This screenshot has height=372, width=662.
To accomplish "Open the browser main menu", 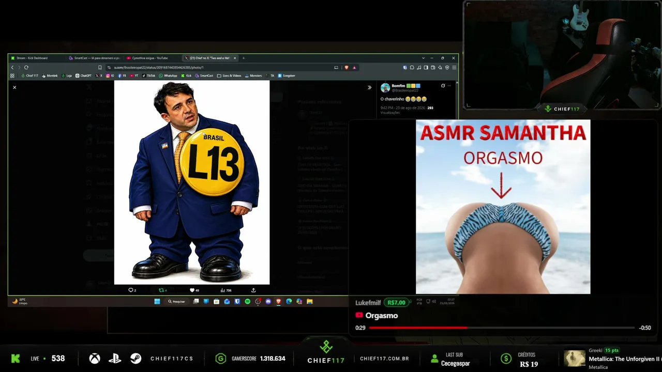I will coord(454,67).
